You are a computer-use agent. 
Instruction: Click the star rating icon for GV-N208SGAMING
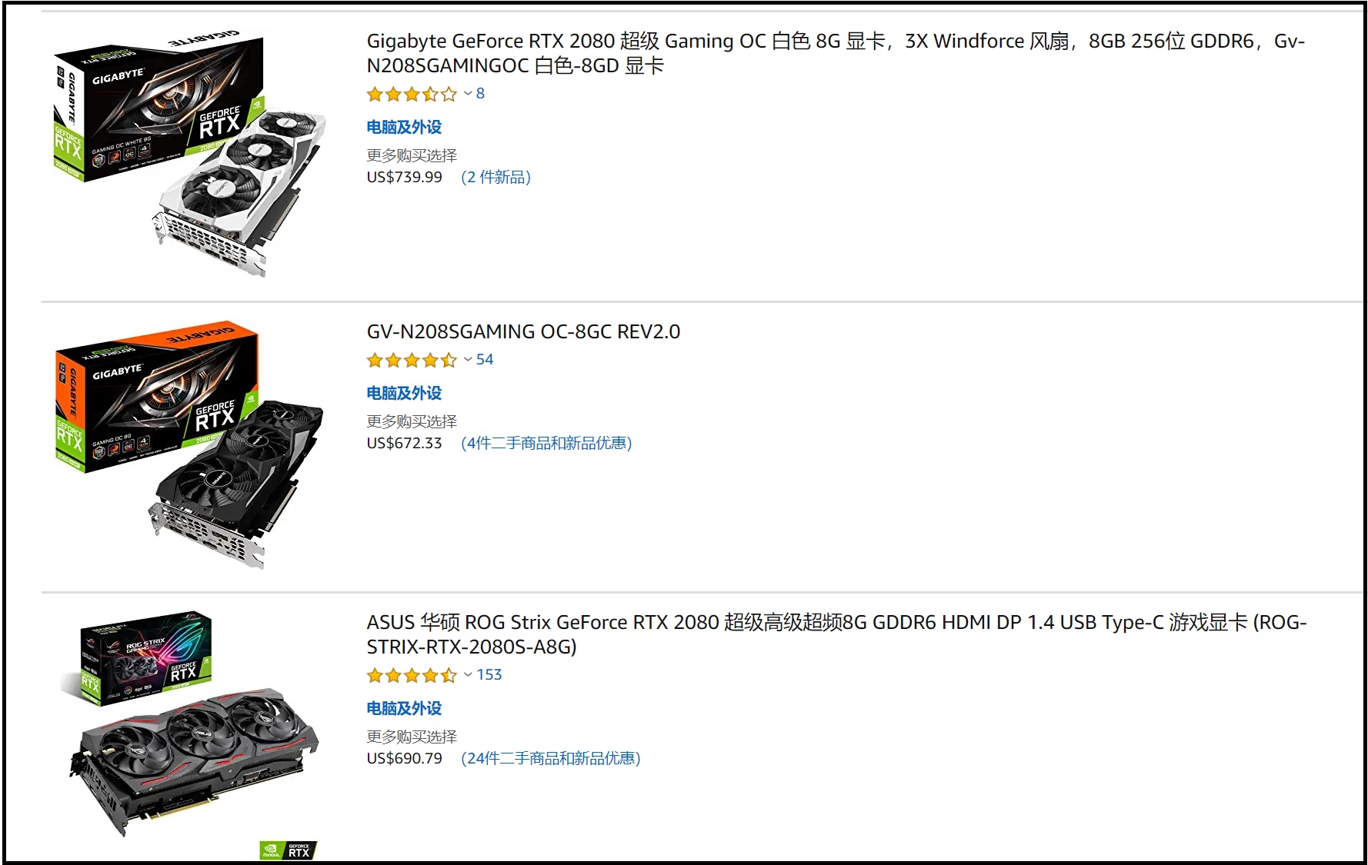coord(412,360)
